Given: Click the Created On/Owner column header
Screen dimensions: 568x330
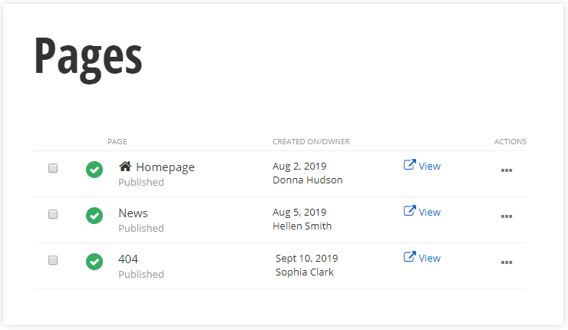Looking at the screenshot, I should tap(311, 142).
